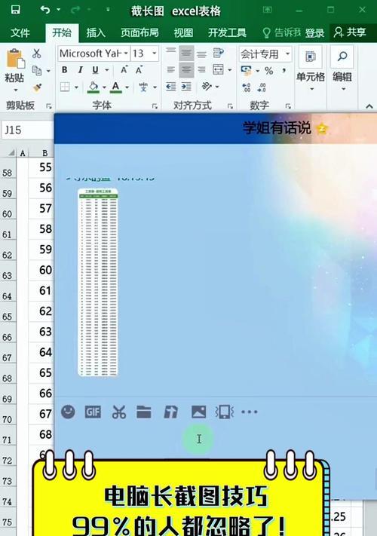Open the emoji picker in the chat window
This screenshot has width=377, height=536.
(68, 412)
